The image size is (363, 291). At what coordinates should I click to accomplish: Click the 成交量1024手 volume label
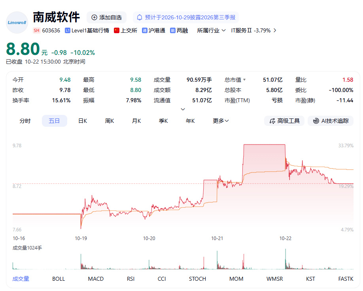tap(27, 248)
